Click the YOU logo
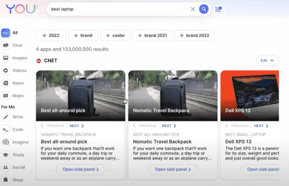Screen dimensions: 289x186 coord(22,9)
